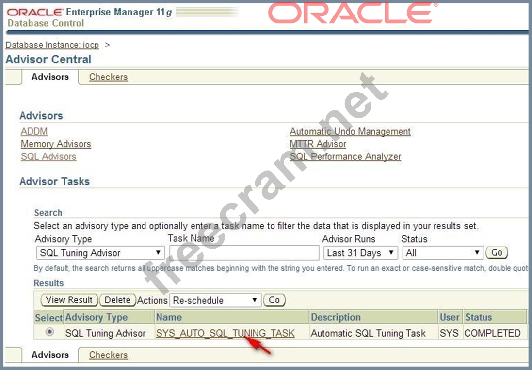The height and width of the screenshot is (370, 532).
Task: Open Memory Advisors link
Action: (x=56, y=144)
